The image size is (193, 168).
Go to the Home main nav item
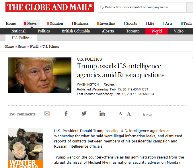[x=11, y=24]
